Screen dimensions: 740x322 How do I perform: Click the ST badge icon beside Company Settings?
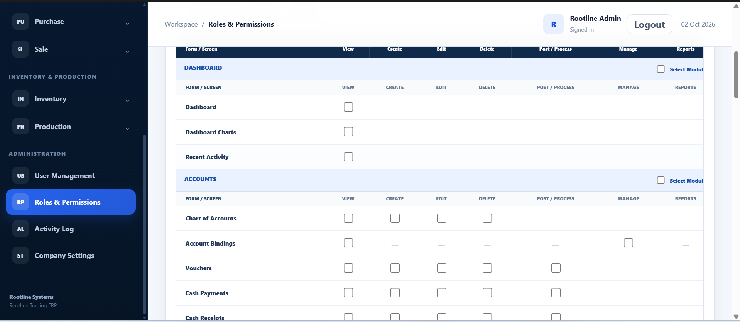tap(20, 256)
